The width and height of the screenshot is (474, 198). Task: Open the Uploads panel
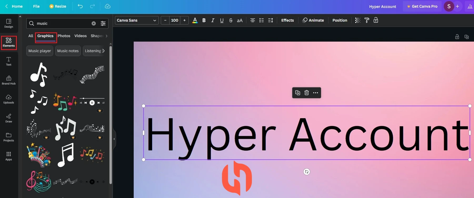pyautogui.click(x=9, y=99)
